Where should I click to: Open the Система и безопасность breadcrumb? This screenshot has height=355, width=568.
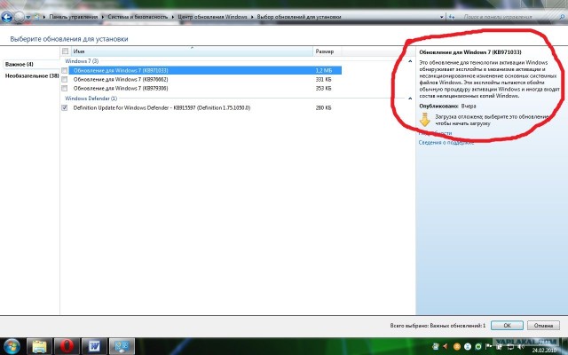click(x=138, y=17)
